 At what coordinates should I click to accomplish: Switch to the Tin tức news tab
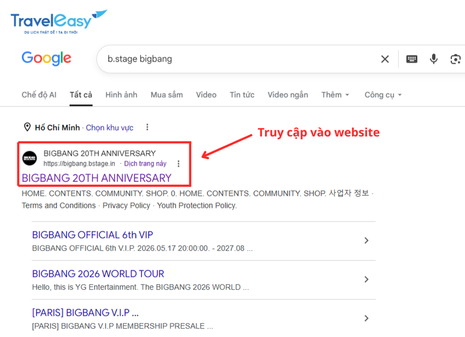(242, 95)
